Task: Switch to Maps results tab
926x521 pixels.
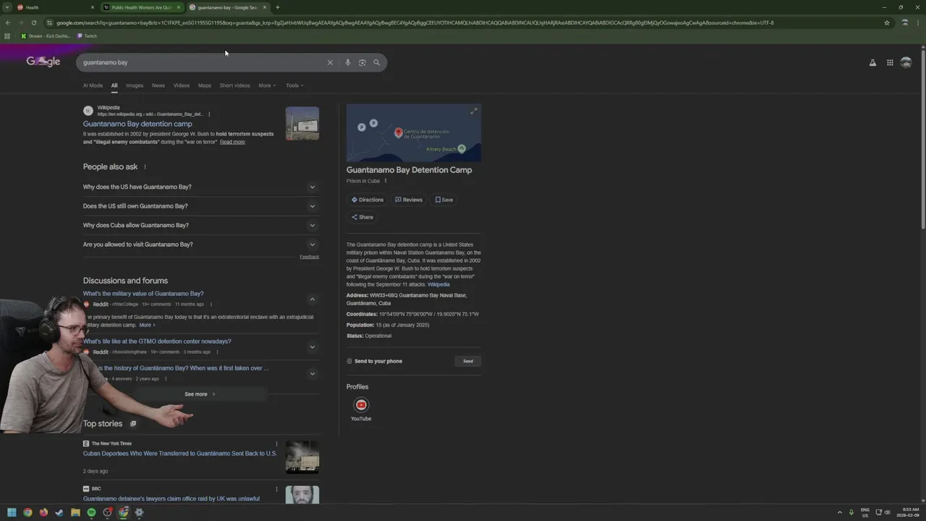Action: pos(205,85)
